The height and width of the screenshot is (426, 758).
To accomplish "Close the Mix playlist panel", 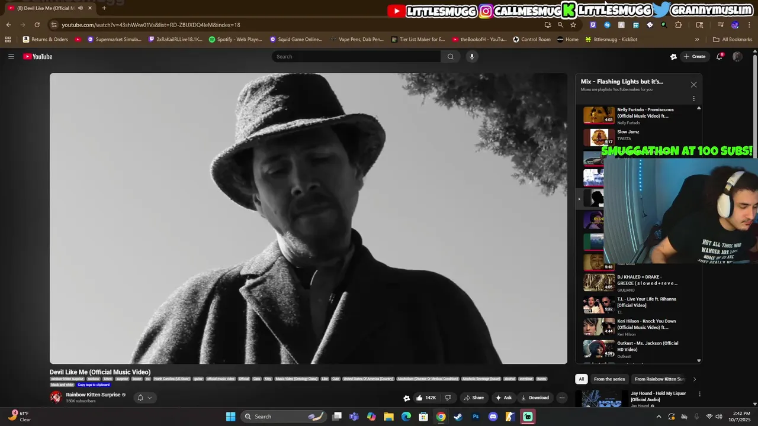I will [x=693, y=85].
